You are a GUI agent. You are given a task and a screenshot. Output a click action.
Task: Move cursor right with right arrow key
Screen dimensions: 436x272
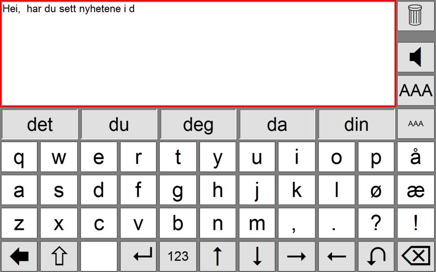(x=297, y=256)
